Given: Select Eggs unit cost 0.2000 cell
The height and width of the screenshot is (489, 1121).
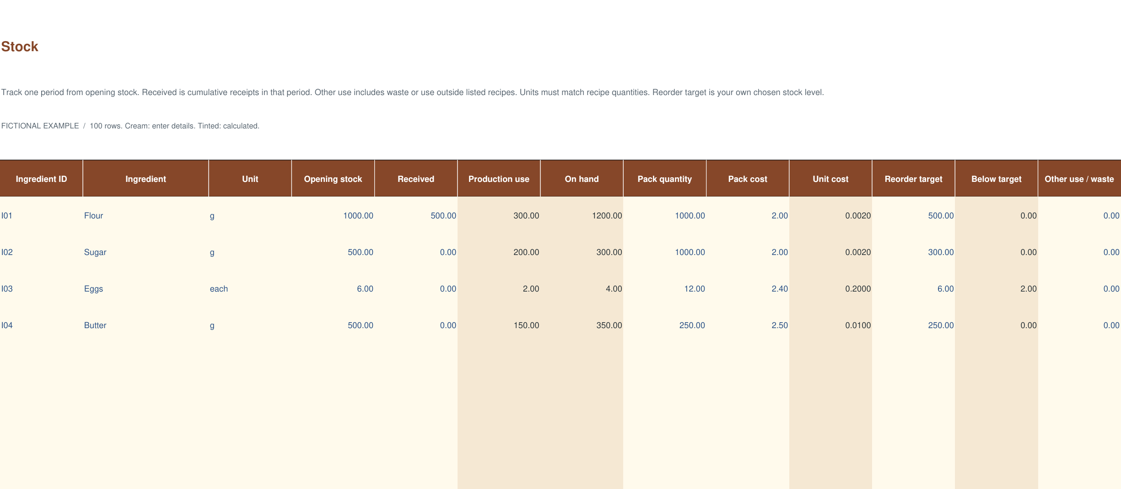Looking at the screenshot, I should pyautogui.click(x=830, y=289).
